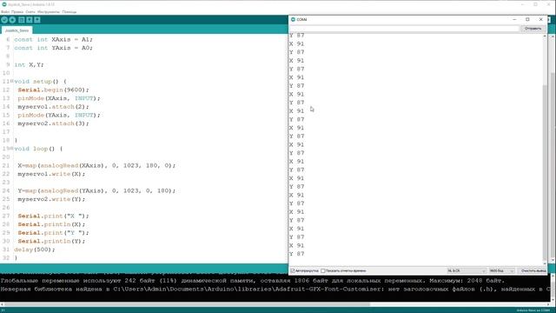Click code line 'delay(500);'

(x=35, y=250)
